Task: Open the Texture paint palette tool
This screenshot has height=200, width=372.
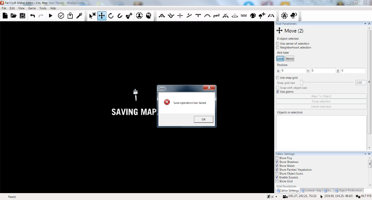Action: pyautogui.click(x=253, y=16)
